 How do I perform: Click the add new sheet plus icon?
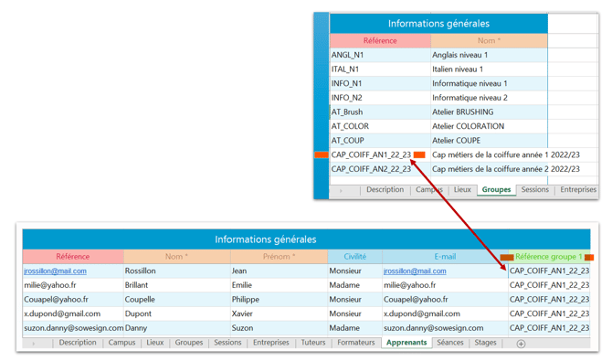521,344
